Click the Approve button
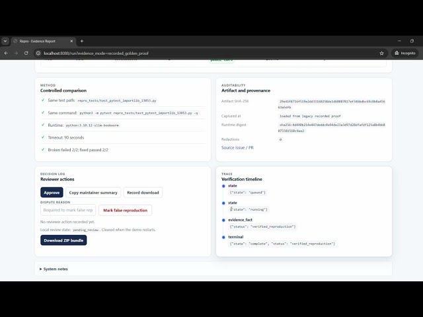This screenshot has height=317, width=423. 52,192
